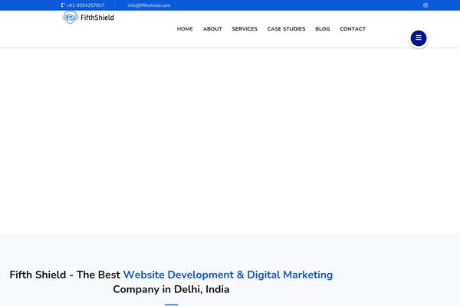Click the info@fifthshield.com email link

tap(149, 5)
